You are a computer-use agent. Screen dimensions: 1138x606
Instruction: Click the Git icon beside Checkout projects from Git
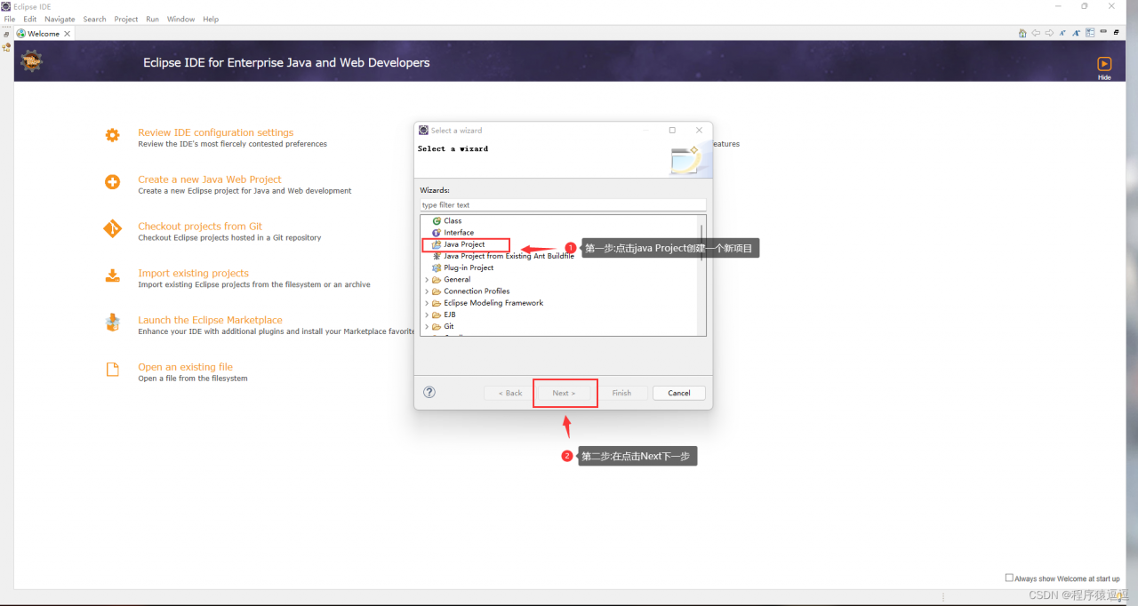point(112,229)
